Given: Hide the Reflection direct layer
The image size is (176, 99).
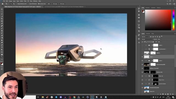Looking at the screenshot, I should (142, 68).
